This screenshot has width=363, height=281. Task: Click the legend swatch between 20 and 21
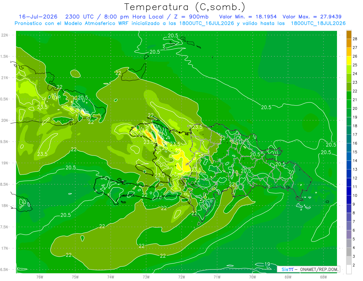349,104
